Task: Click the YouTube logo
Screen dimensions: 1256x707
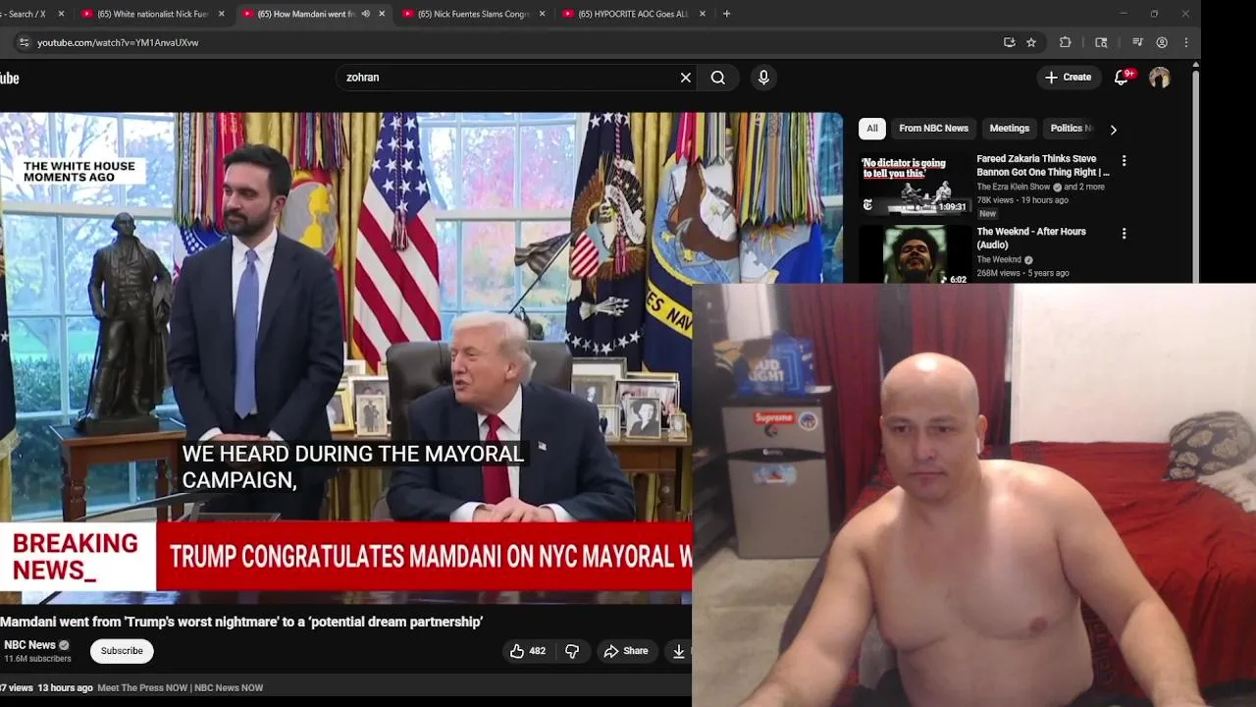Action: click(x=8, y=78)
